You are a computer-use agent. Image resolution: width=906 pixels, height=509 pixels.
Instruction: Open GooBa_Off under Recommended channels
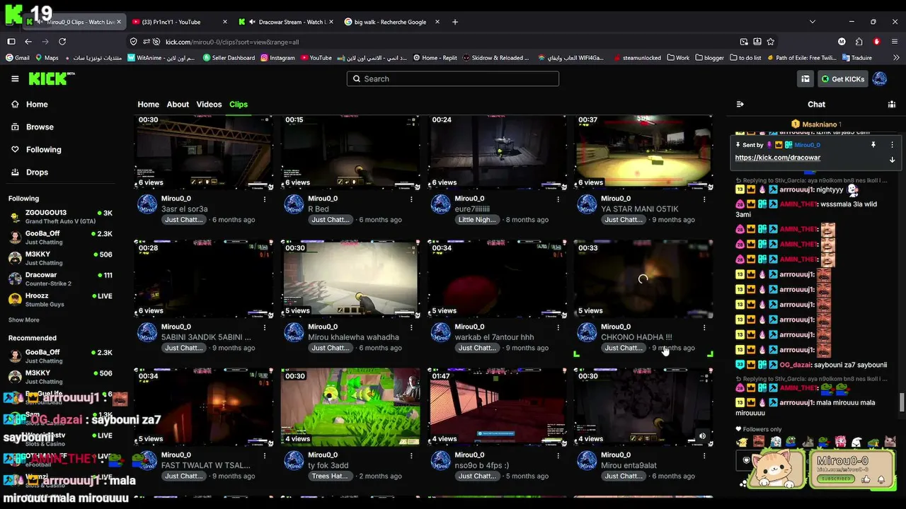pos(61,356)
